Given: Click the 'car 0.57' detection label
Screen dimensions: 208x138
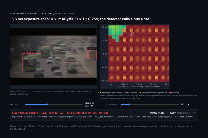Looking at the screenshot, I should (92, 49).
